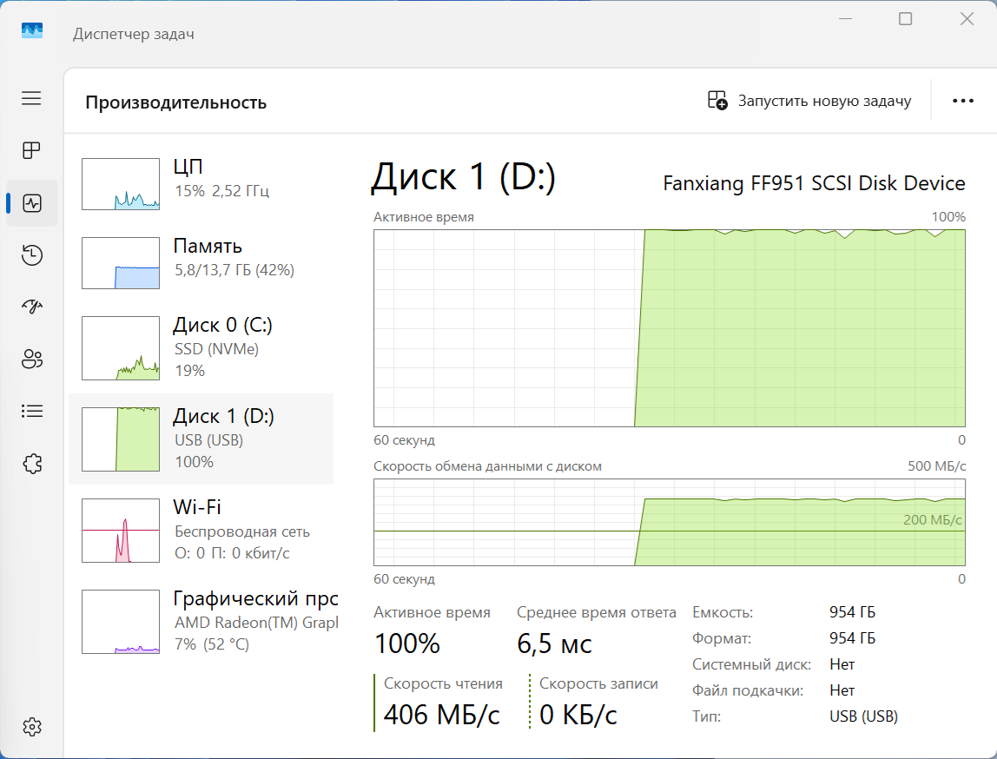Select the Performance page icon
Viewport: 997px width, 759px height.
click(x=32, y=203)
